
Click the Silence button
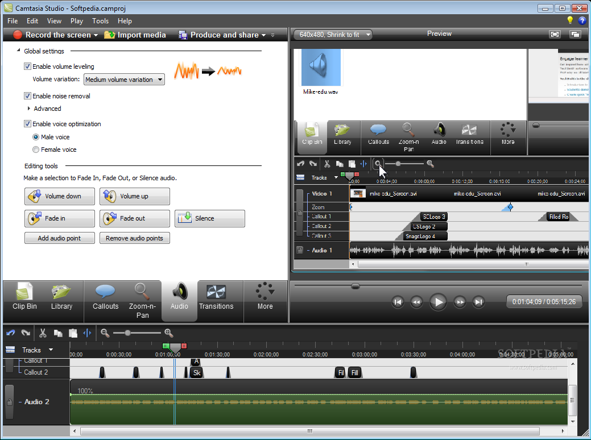[209, 218]
